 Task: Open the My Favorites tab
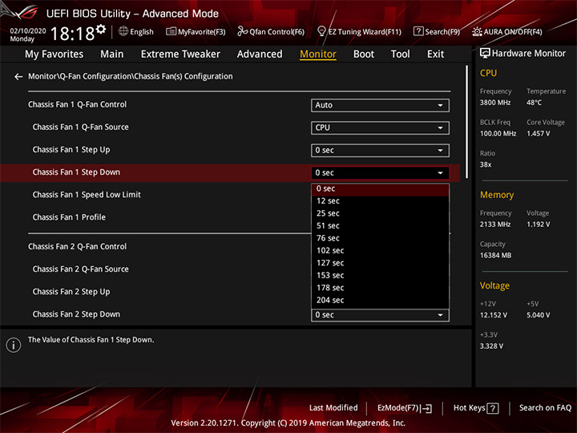click(54, 55)
